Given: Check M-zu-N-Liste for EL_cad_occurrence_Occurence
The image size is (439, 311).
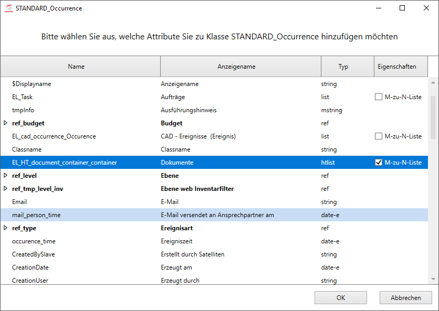Looking at the screenshot, I should 379,136.
